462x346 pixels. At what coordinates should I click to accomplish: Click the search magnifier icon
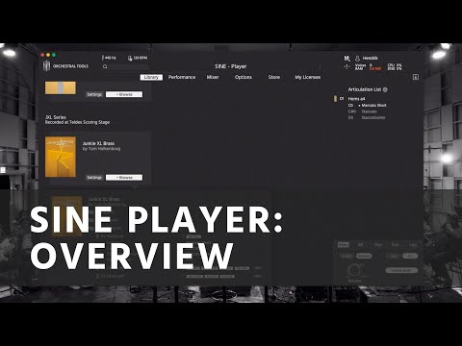(105, 66)
